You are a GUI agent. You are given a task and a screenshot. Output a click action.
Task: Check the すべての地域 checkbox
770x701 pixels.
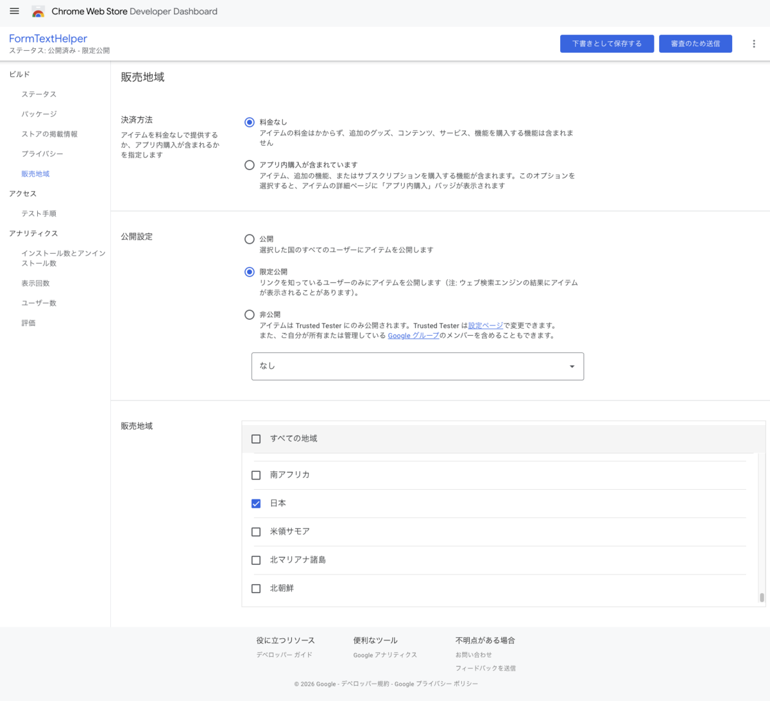[256, 439]
